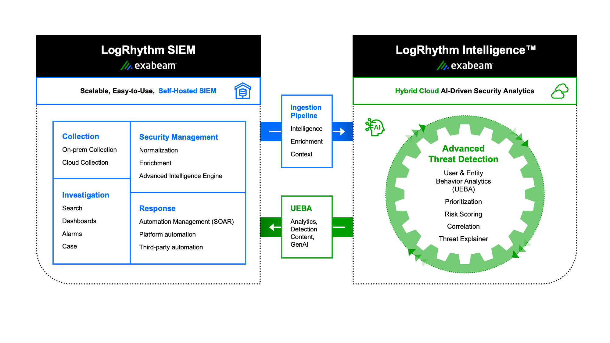The image size is (610, 343).
Task: Click the self-hosted SIEM database house icon
Action: pos(243,91)
